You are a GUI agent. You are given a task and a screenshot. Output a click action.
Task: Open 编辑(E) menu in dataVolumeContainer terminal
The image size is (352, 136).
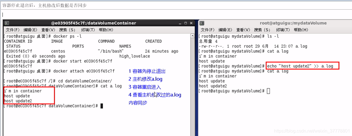pos(30,30)
